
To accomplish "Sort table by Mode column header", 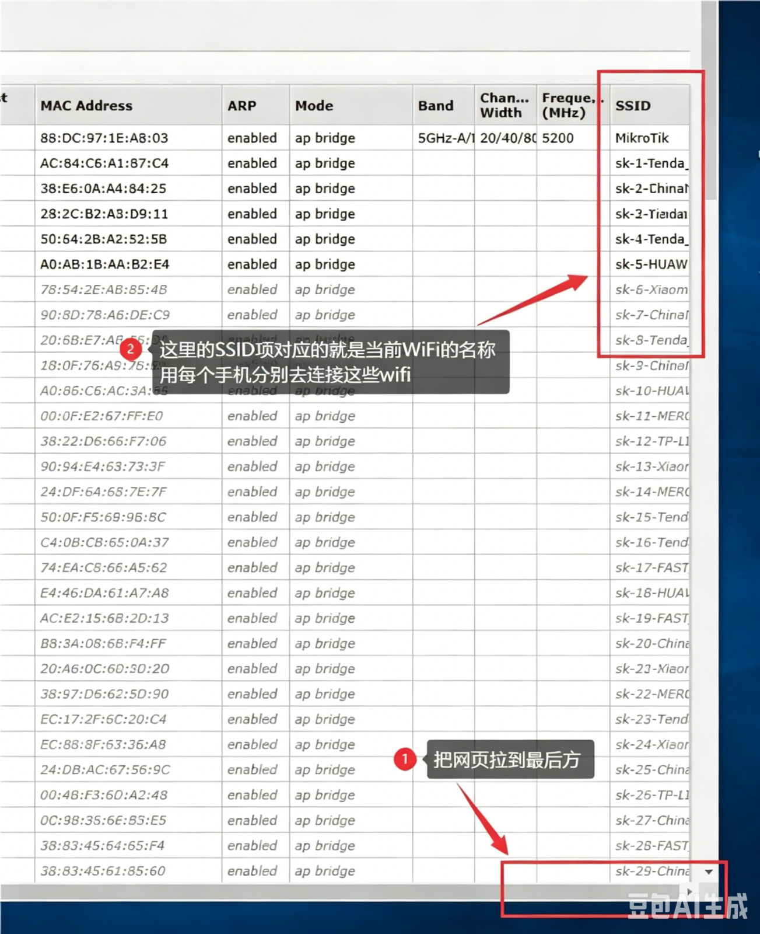I will [351, 105].
